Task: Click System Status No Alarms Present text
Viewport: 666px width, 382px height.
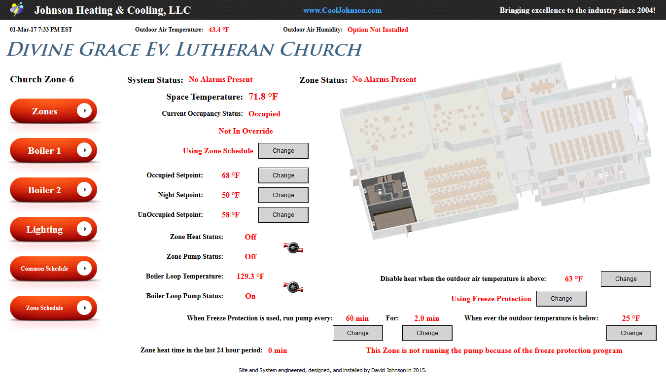Action: (x=220, y=79)
